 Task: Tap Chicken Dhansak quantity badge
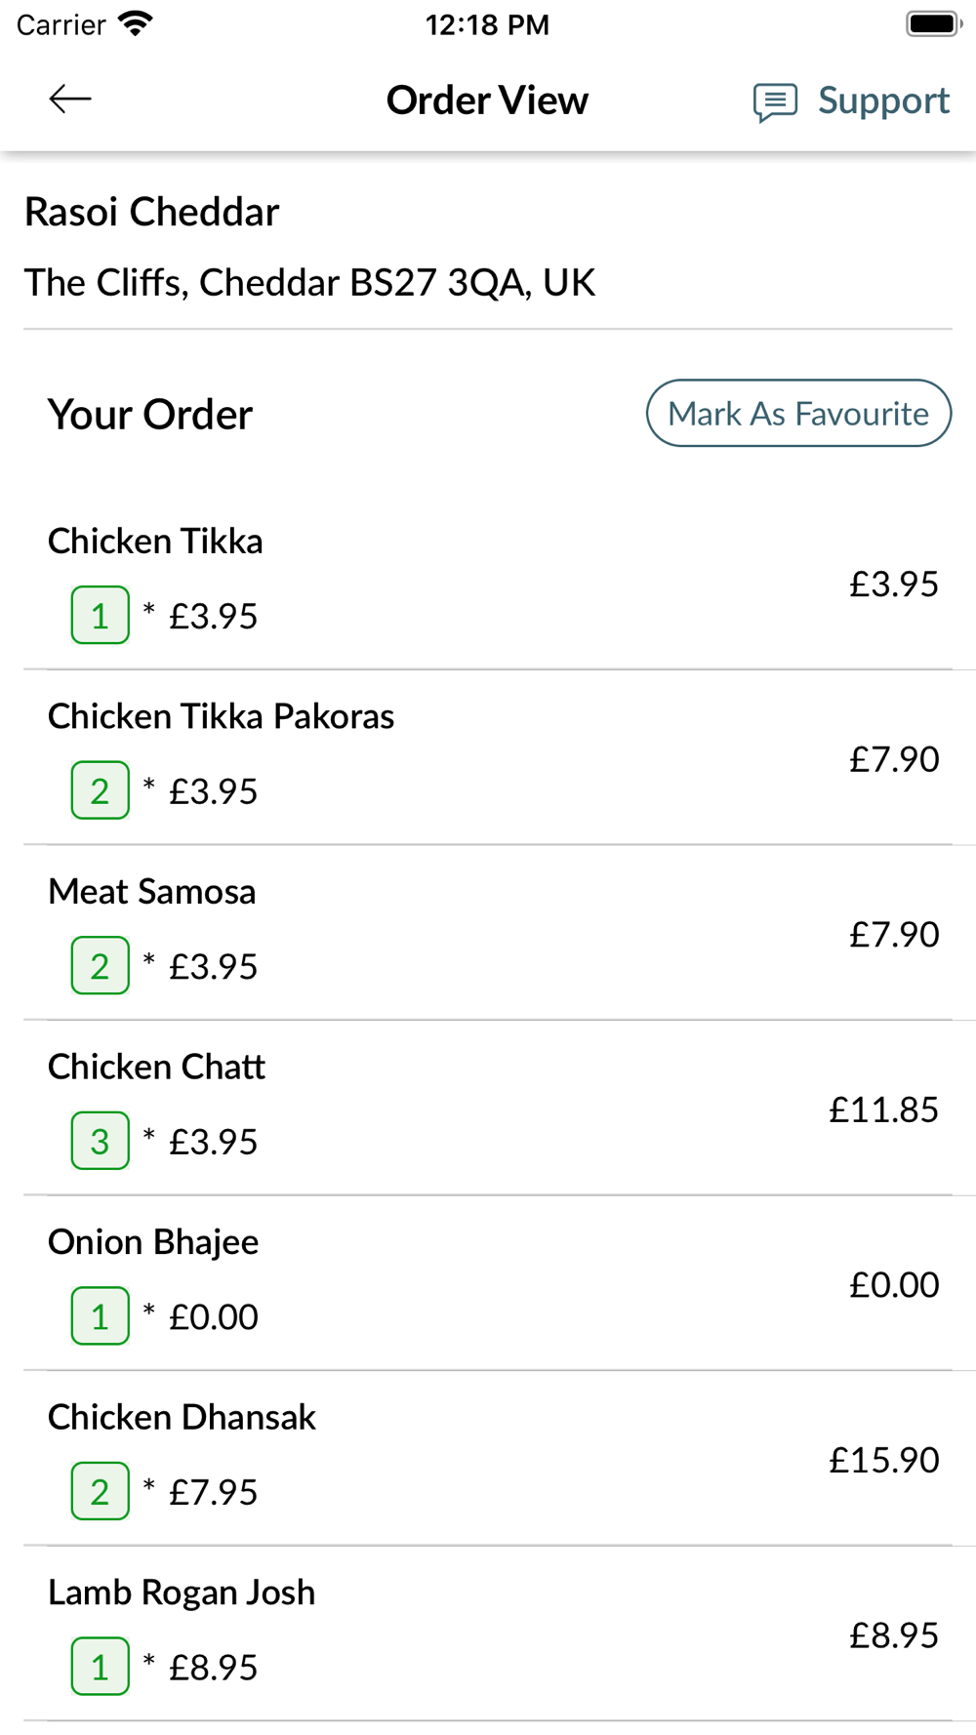(x=101, y=1491)
